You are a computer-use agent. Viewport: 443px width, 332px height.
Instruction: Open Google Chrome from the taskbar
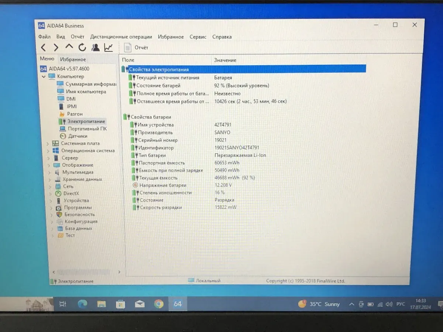point(159,304)
